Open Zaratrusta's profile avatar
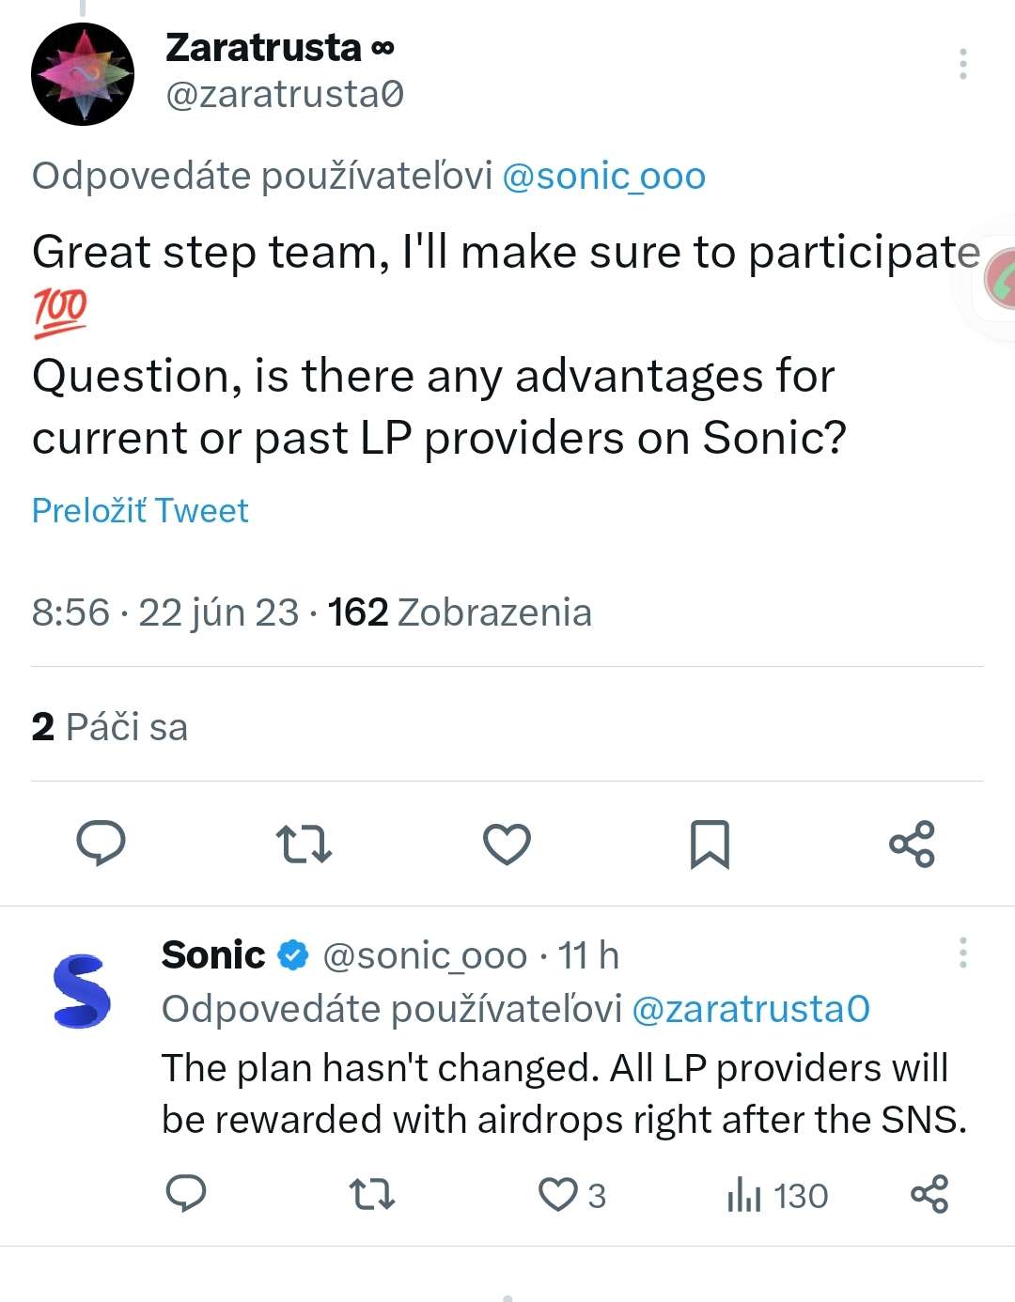 click(83, 74)
